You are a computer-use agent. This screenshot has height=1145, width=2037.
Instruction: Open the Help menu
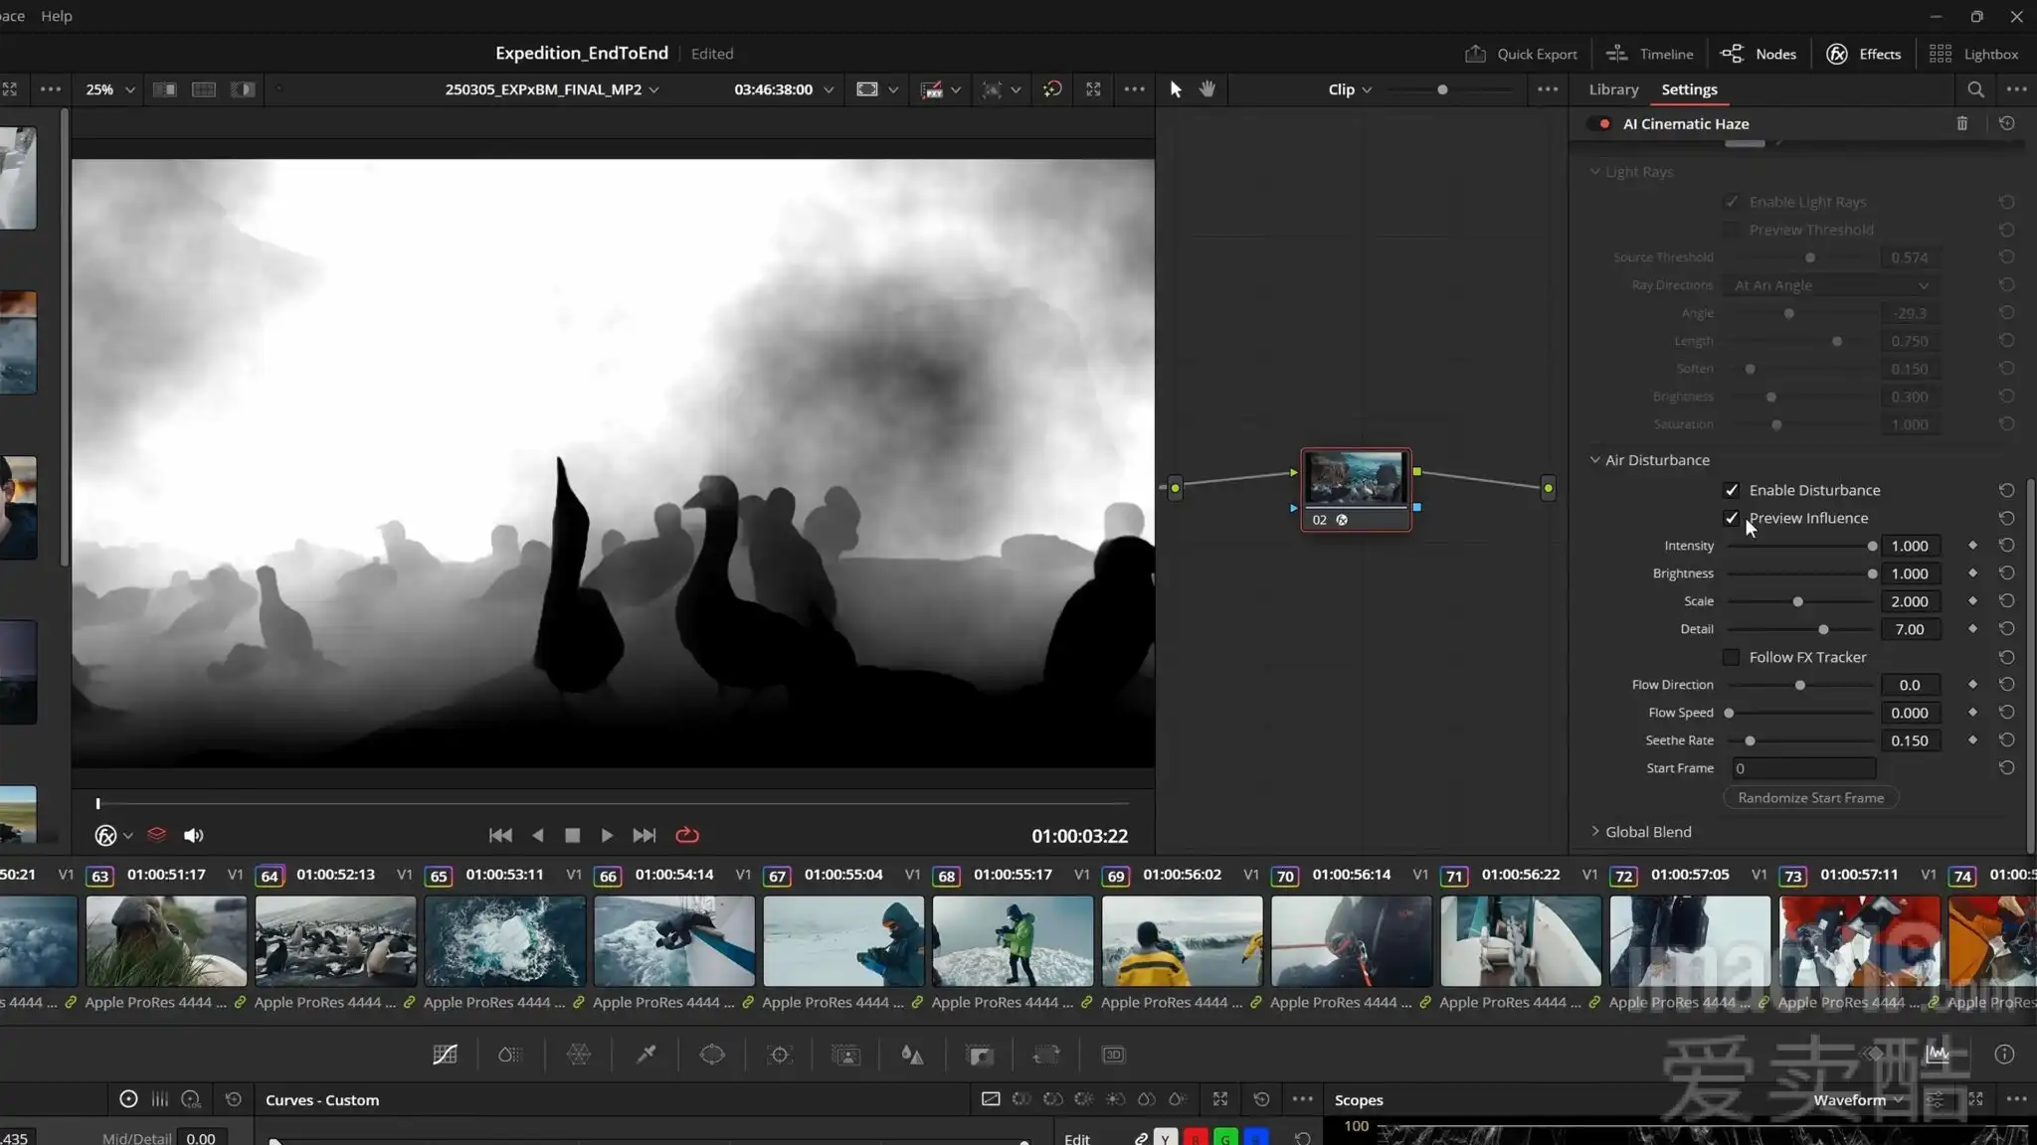(x=56, y=16)
